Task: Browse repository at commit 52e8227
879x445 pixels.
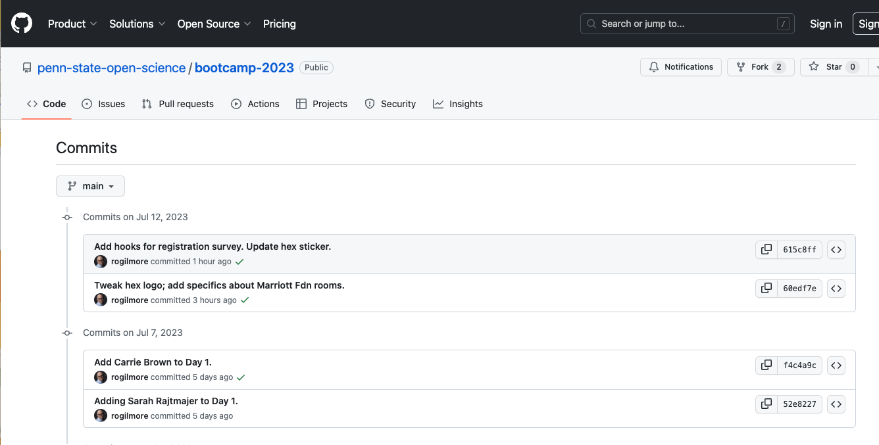Action: coord(836,404)
